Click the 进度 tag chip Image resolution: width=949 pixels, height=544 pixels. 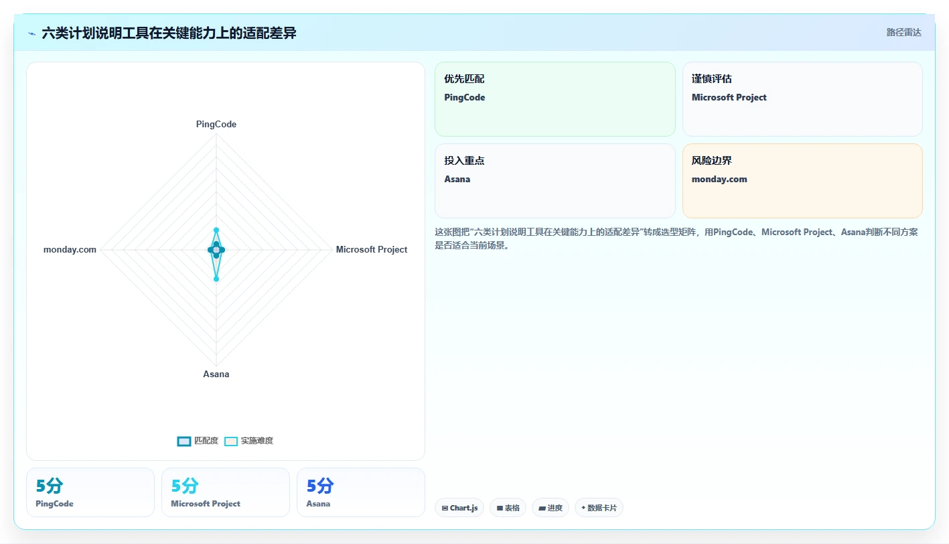(x=551, y=508)
